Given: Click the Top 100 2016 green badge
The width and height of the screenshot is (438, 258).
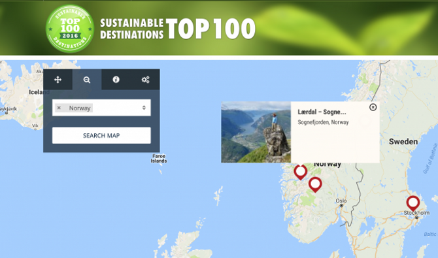Looking at the screenshot, I should tap(70, 29).
